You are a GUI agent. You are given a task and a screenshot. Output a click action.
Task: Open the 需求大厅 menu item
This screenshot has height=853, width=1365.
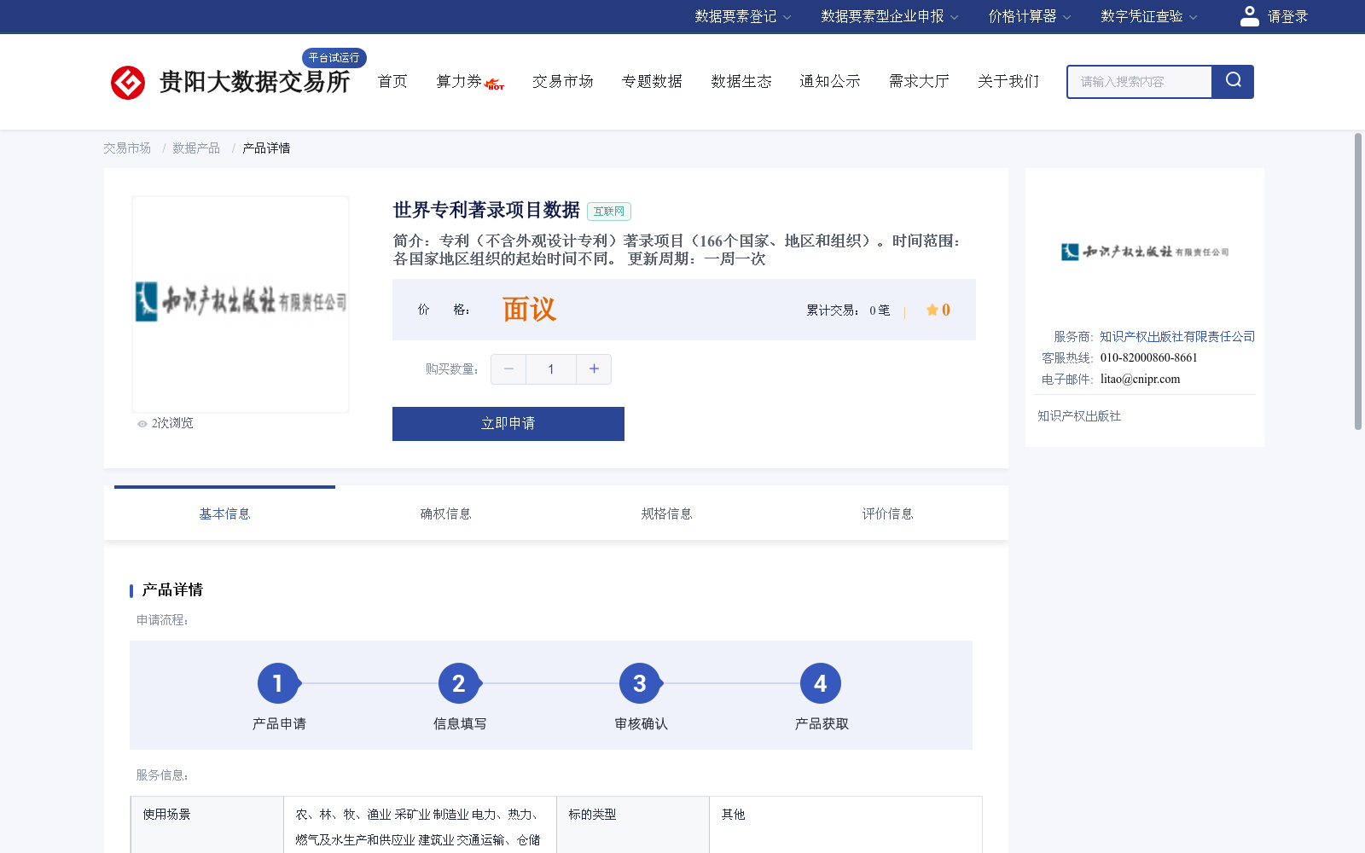(x=919, y=81)
